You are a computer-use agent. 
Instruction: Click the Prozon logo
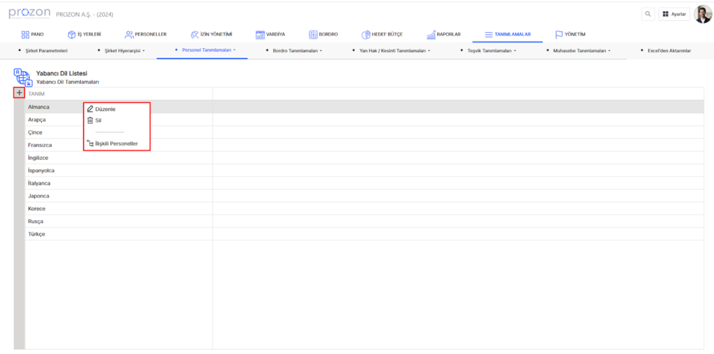29,14
